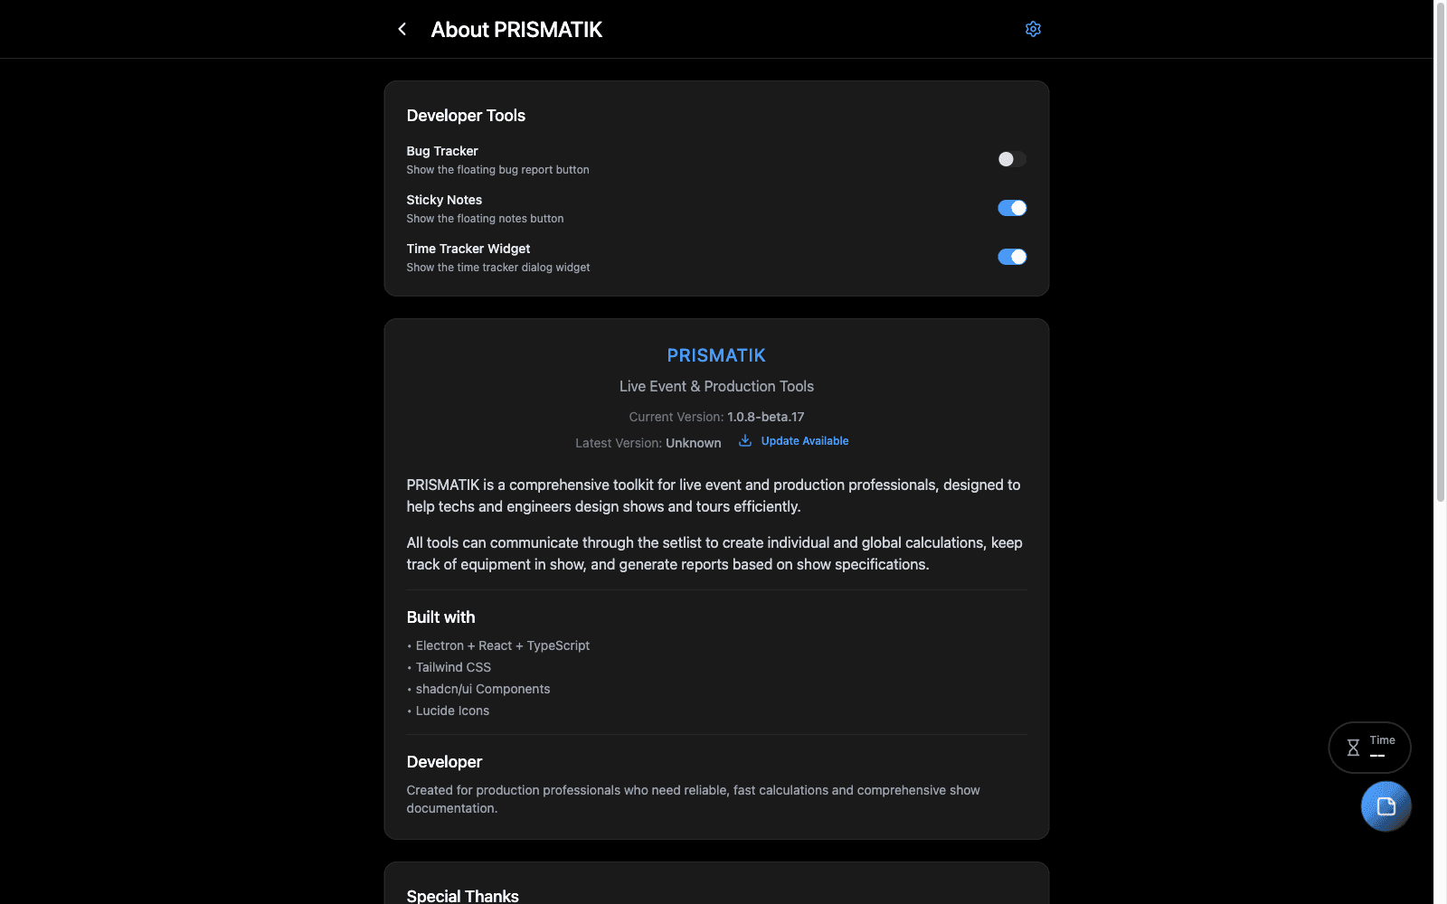Image resolution: width=1447 pixels, height=904 pixels.
Task: Click the Lucide Icons entry
Action: click(452, 711)
